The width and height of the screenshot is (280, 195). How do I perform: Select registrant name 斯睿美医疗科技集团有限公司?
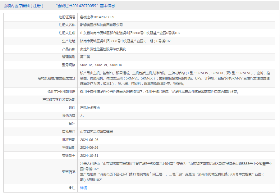(101, 25)
